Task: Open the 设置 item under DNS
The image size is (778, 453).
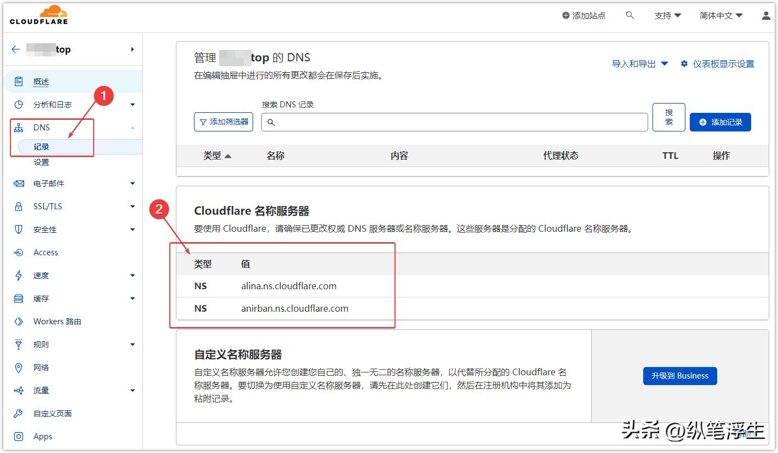Action: tap(41, 162)
